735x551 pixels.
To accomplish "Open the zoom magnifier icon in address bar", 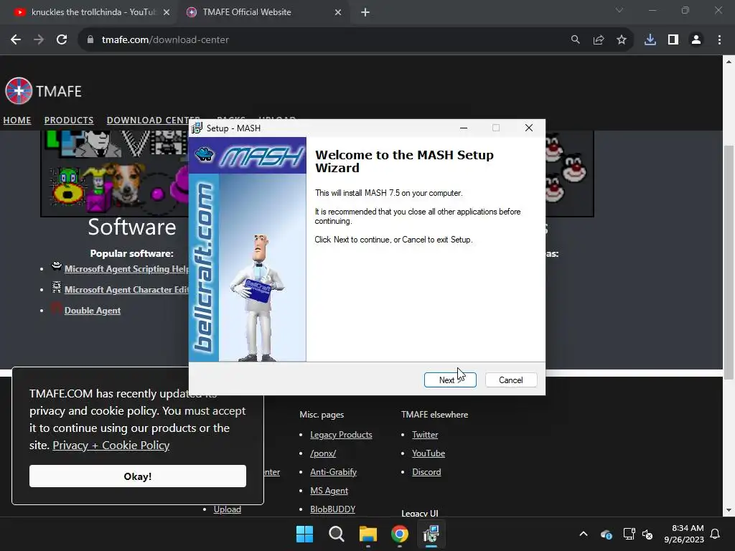I will point(575,40).
